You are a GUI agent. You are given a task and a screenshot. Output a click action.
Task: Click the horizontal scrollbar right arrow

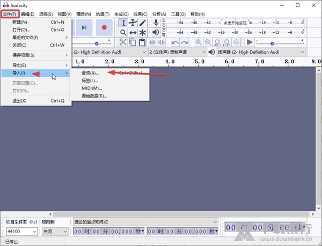point(312,214)
